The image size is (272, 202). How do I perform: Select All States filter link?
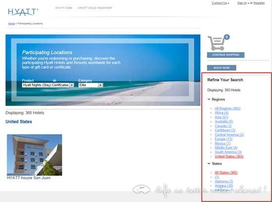point(226,173)
